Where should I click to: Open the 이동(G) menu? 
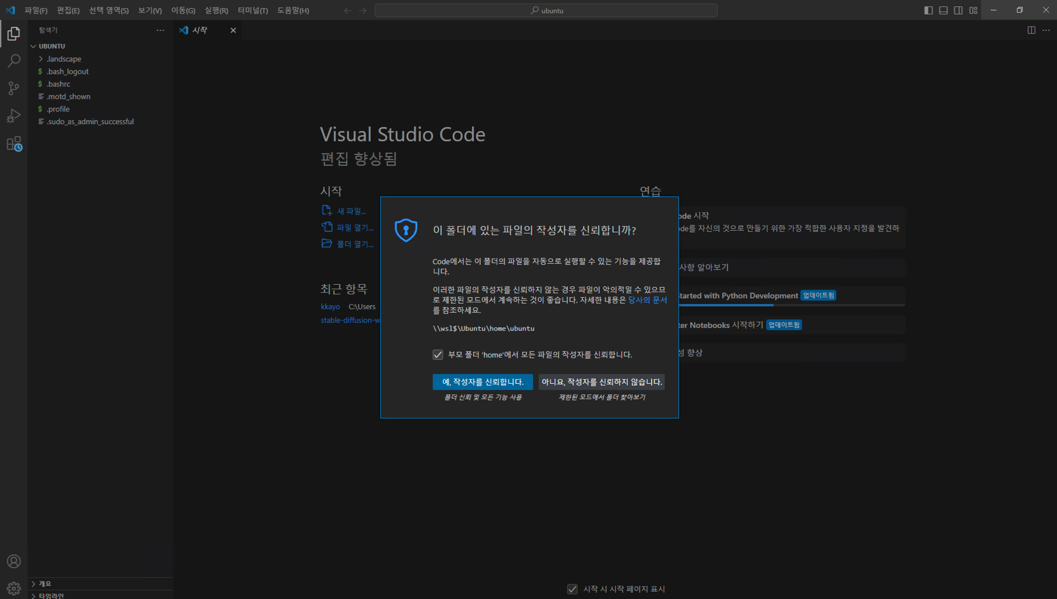183,10
